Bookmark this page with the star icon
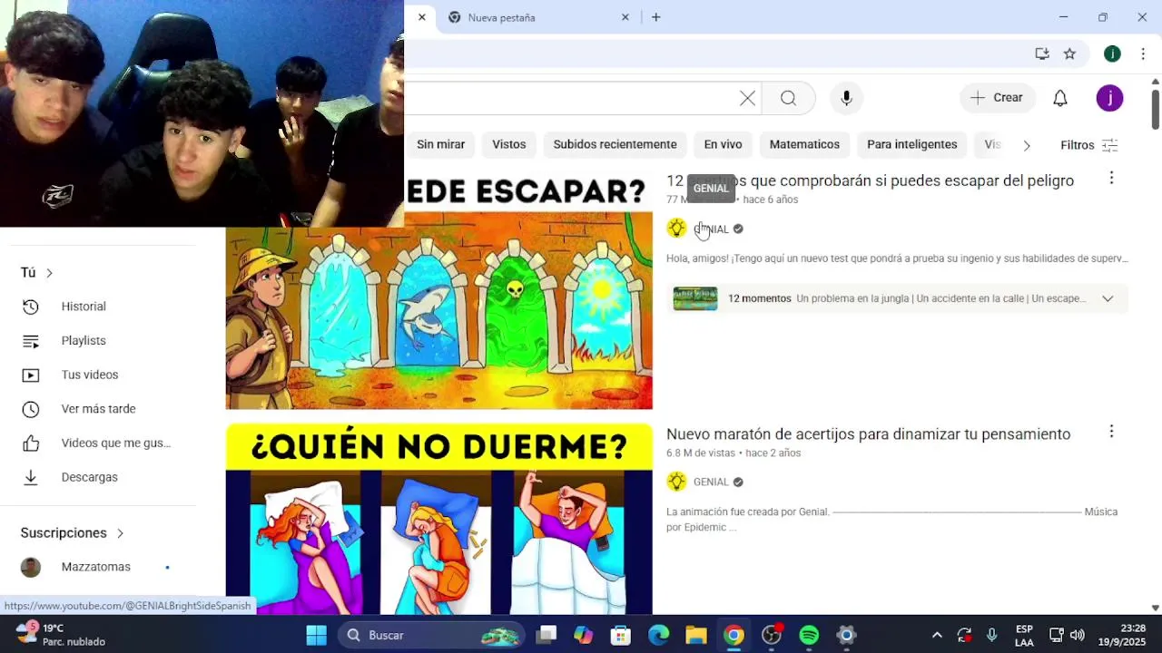 (x=1069, y=54)
